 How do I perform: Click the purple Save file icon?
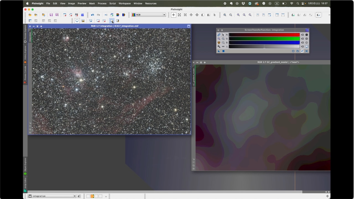point(51,15)
